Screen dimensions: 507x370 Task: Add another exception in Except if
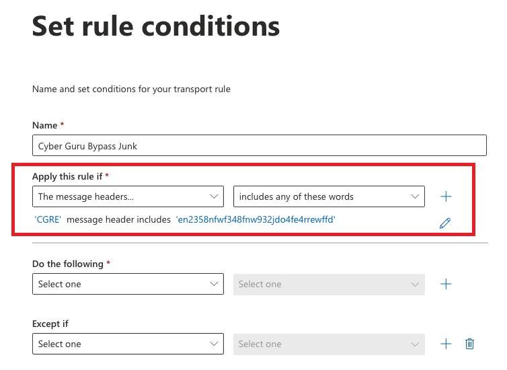446,344
